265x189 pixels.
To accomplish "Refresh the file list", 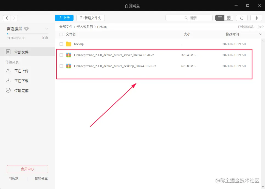I will pos(242,18).
